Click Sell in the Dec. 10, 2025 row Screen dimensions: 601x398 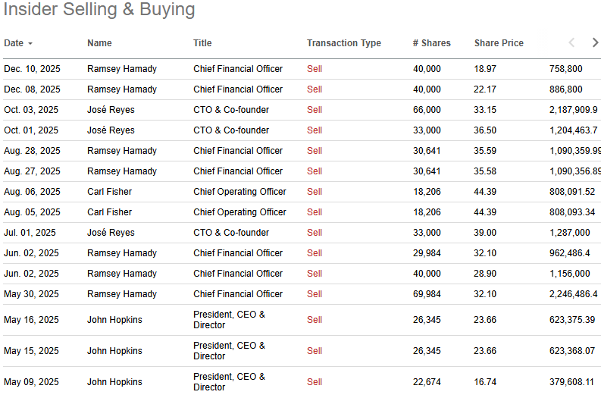coord(315,69)
